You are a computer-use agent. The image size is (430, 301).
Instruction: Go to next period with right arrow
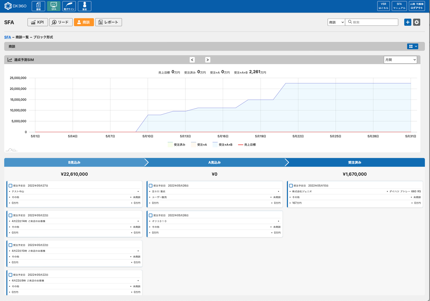click(x=208, y=60)
